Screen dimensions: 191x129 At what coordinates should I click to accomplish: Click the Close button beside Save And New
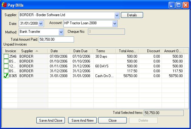[x=112, y=120]
